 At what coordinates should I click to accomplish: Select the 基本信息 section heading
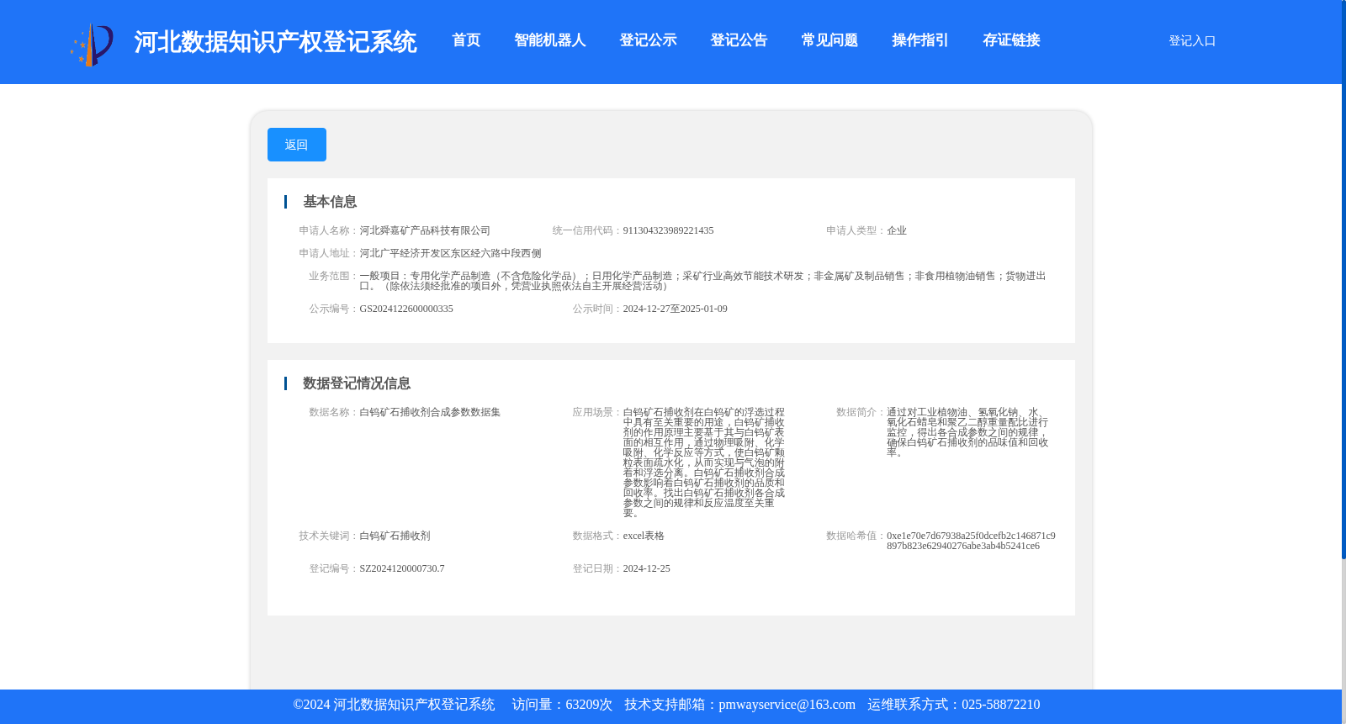point(330,202)
